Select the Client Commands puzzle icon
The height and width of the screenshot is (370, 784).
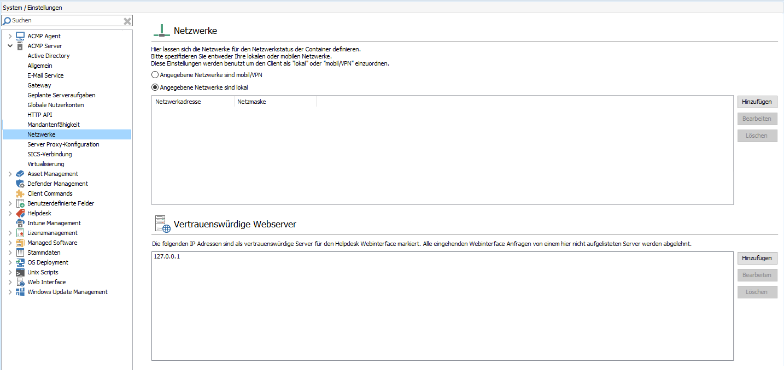pos(20,193)
